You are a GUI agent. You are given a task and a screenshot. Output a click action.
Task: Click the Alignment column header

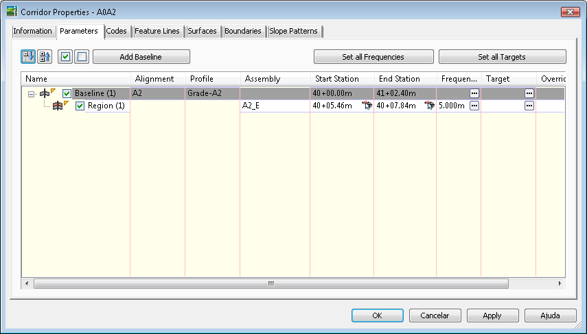[158, 79]
